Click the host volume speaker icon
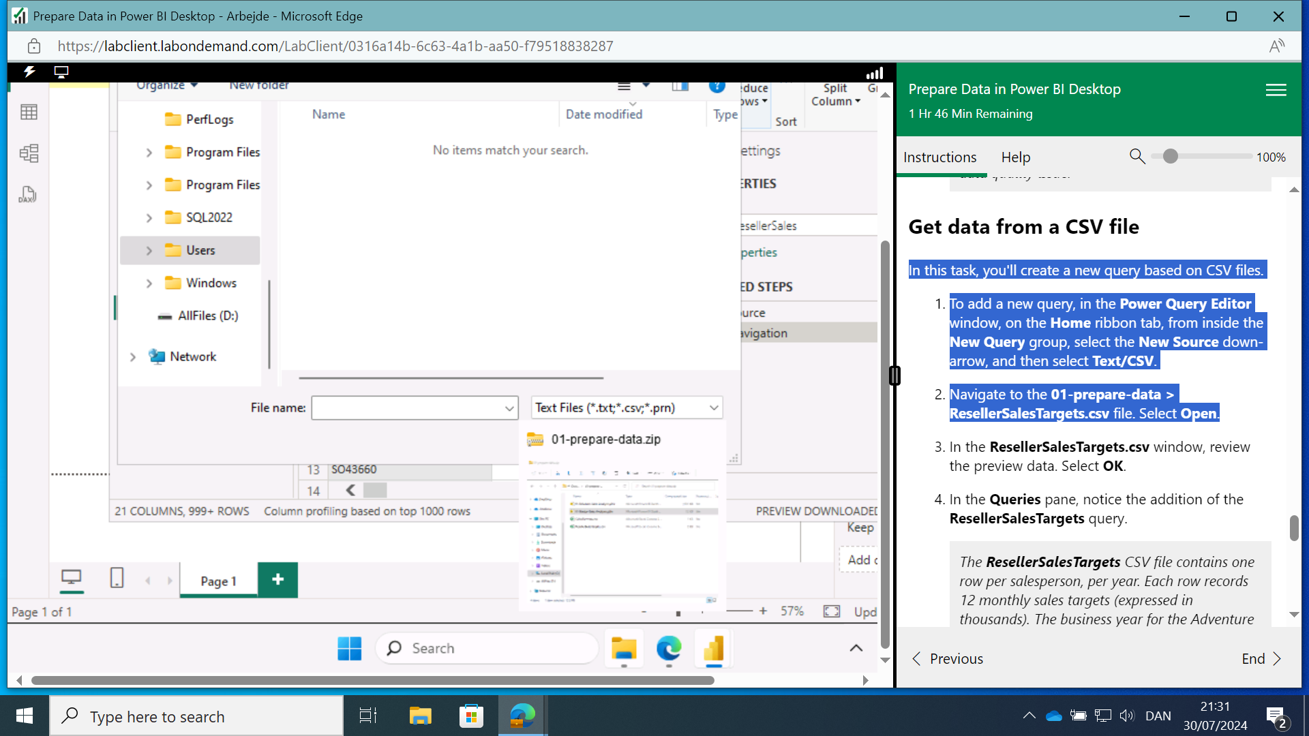 point(1127,716)
